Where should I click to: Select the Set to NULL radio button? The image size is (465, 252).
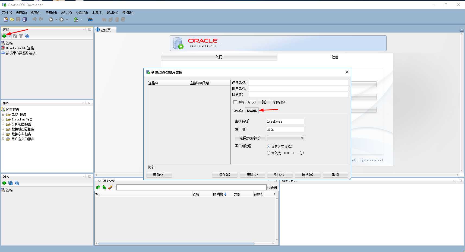(x=268, y=146)
